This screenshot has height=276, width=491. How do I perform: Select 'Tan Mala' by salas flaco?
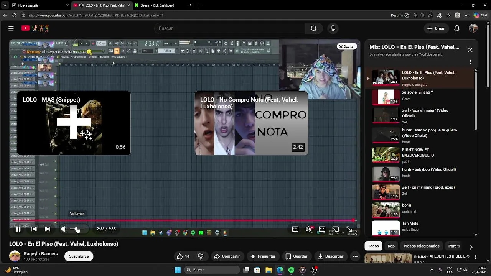pyautogui.click(x=420, y=228)
